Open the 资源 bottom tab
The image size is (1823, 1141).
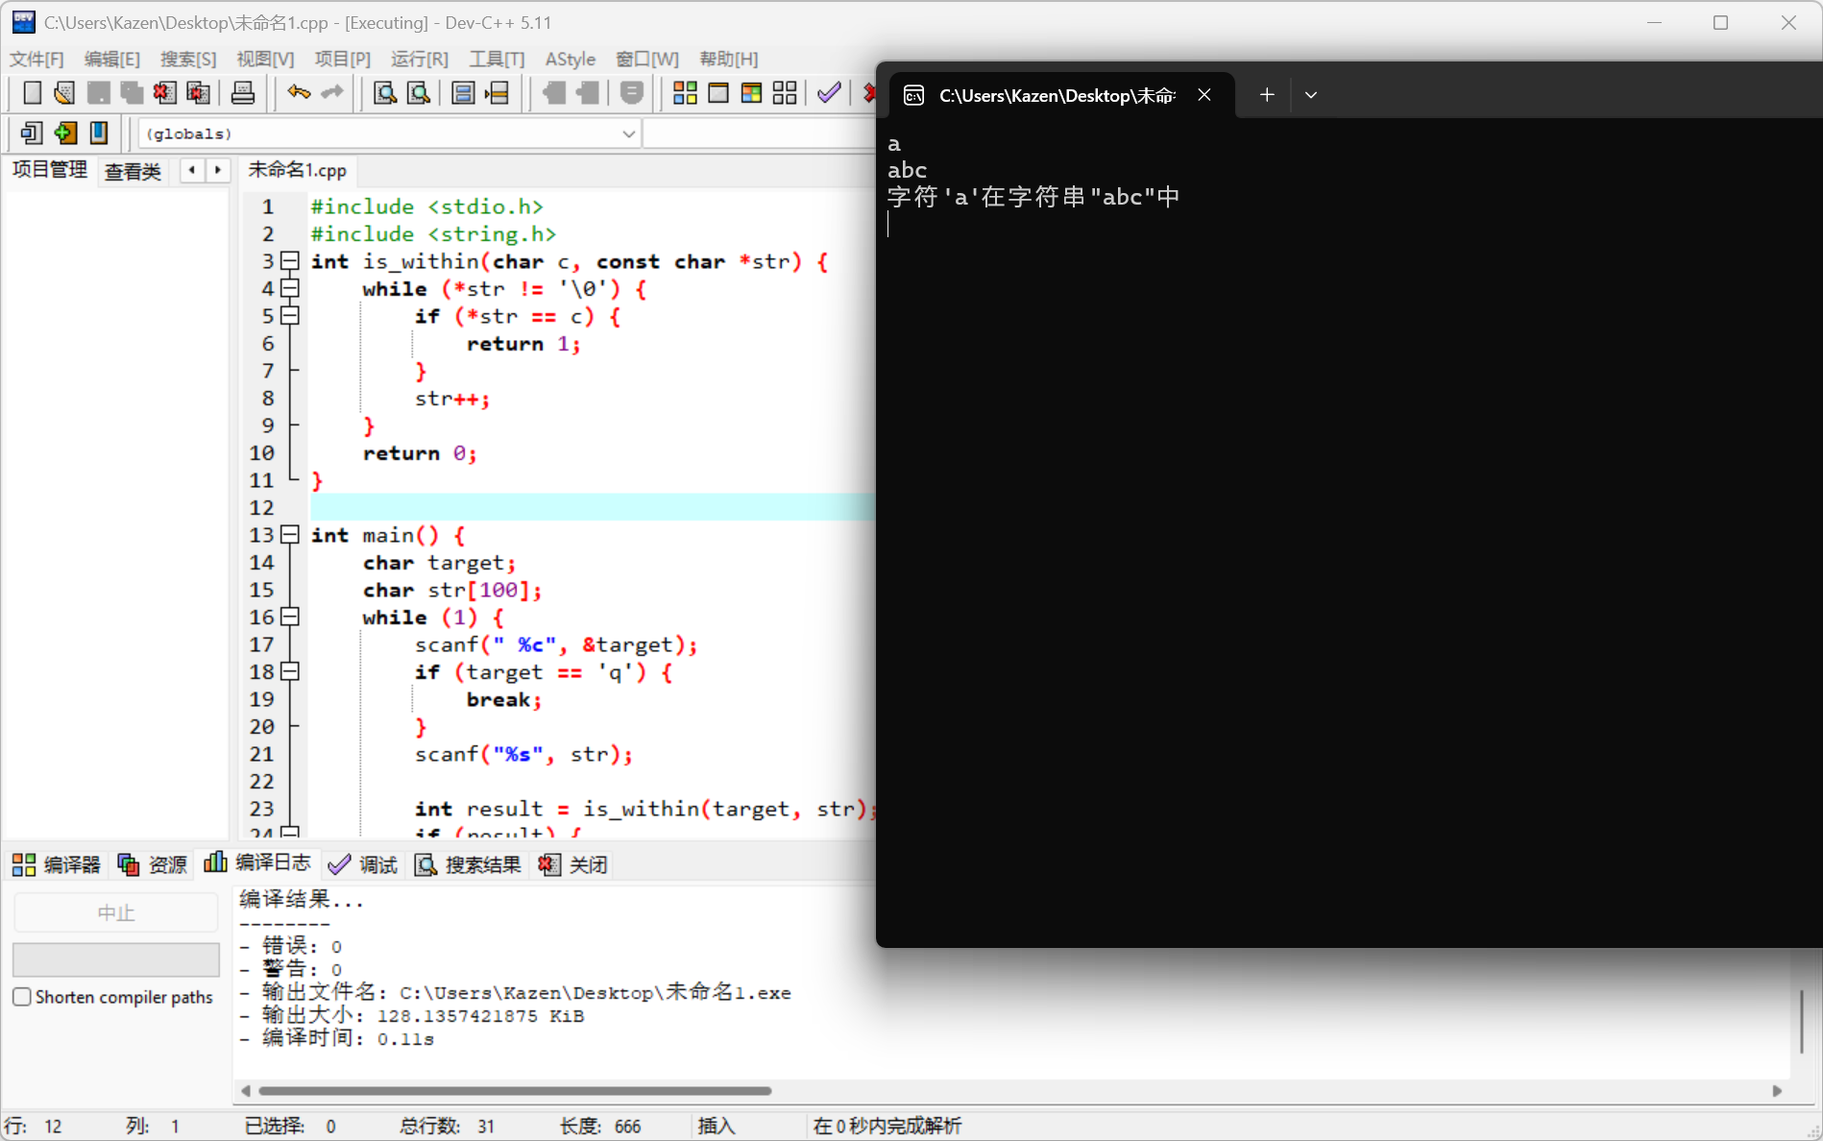tap(153, 864)
